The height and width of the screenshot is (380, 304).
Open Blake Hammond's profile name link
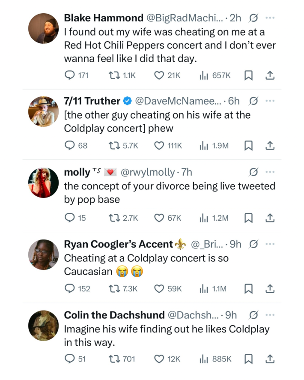pyautogui.click(x=104, y=18)
